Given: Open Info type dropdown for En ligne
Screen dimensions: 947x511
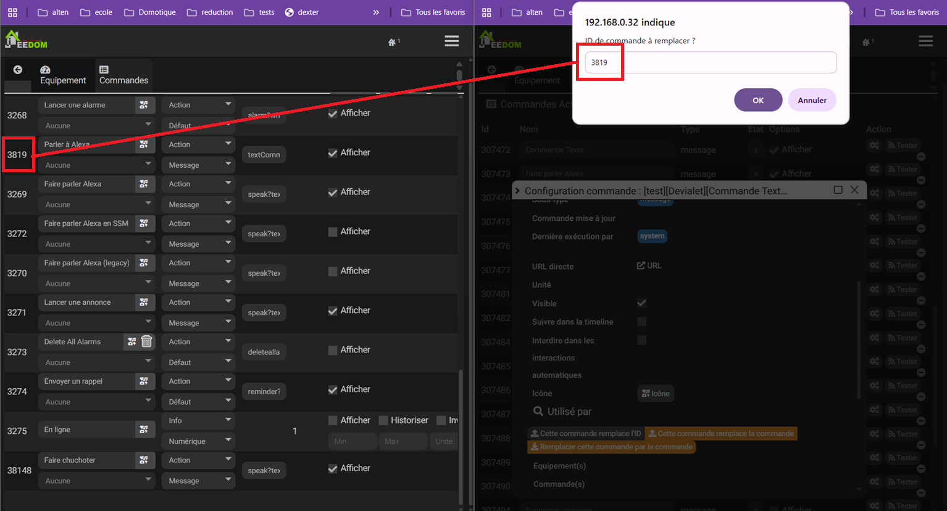Looking at the screenshot, I should point(198,421).
